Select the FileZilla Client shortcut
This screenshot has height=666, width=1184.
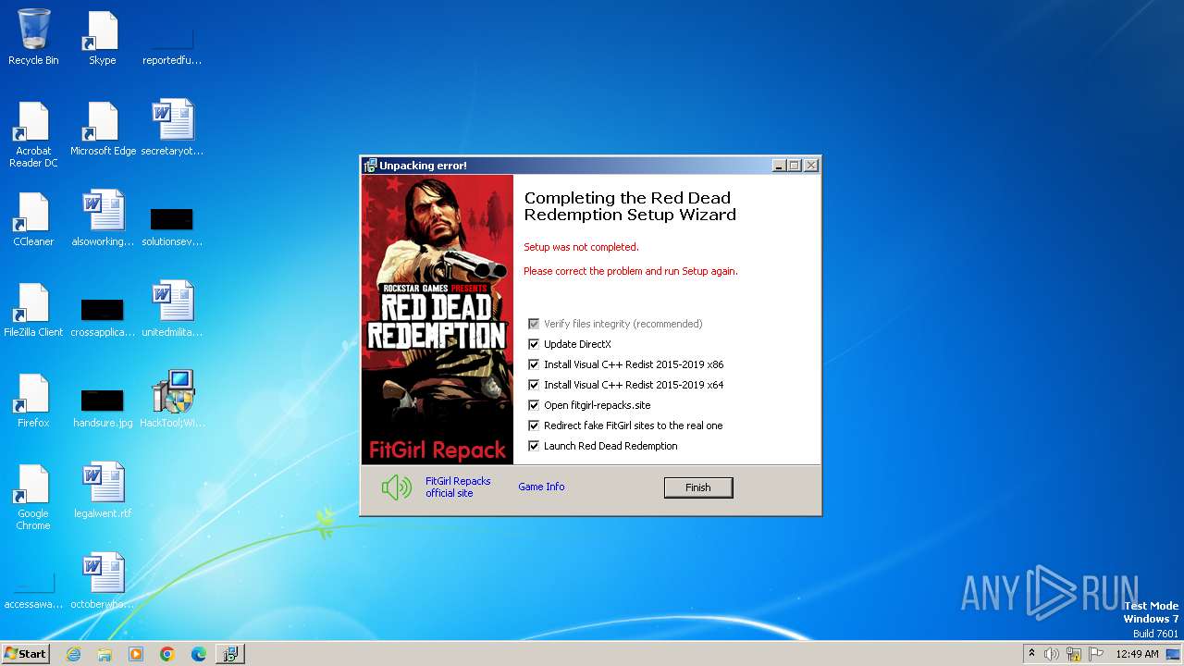click(33, 310)
